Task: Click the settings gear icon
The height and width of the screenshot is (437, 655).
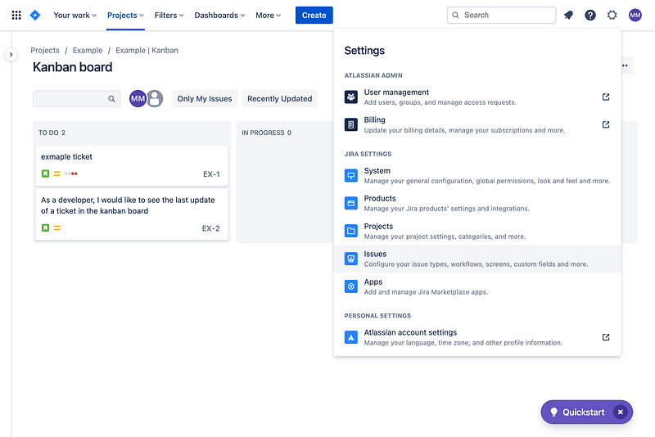Action: (612, 16)
